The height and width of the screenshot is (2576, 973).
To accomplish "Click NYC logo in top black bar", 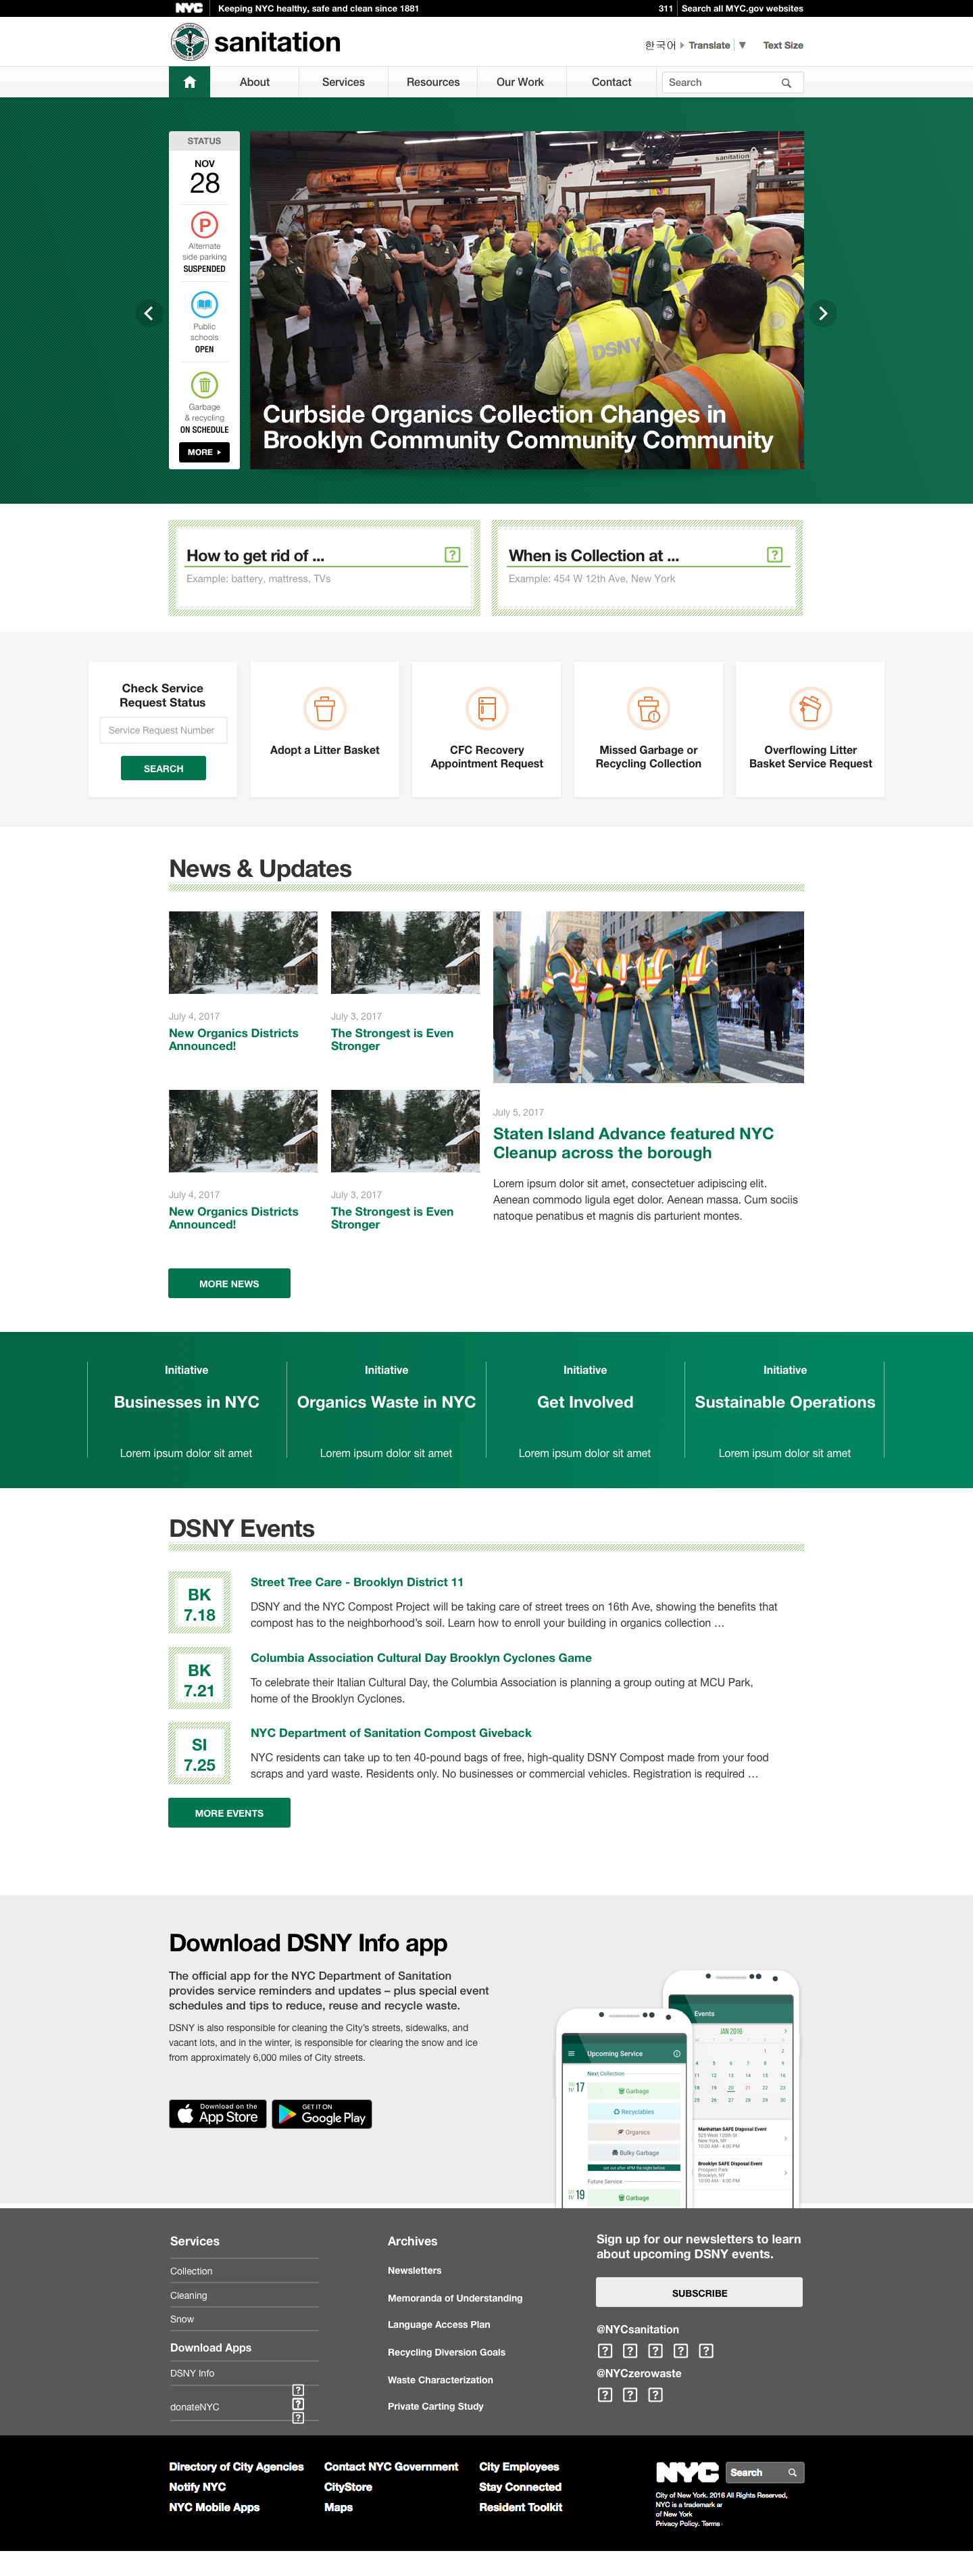I will point(189,8).
